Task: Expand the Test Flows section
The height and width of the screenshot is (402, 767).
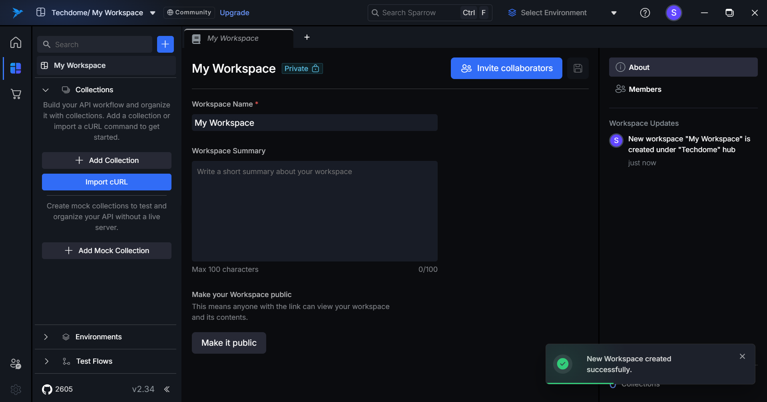Action: coord(46,361)
